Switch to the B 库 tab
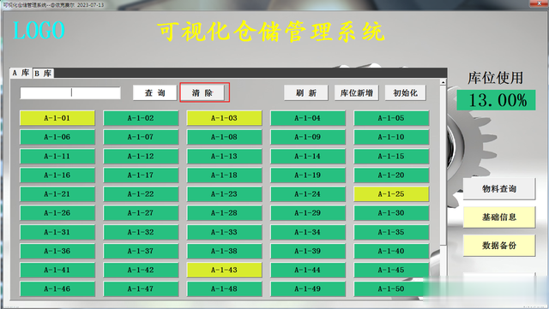The image size is (549, 309). (x=43, y=73)
